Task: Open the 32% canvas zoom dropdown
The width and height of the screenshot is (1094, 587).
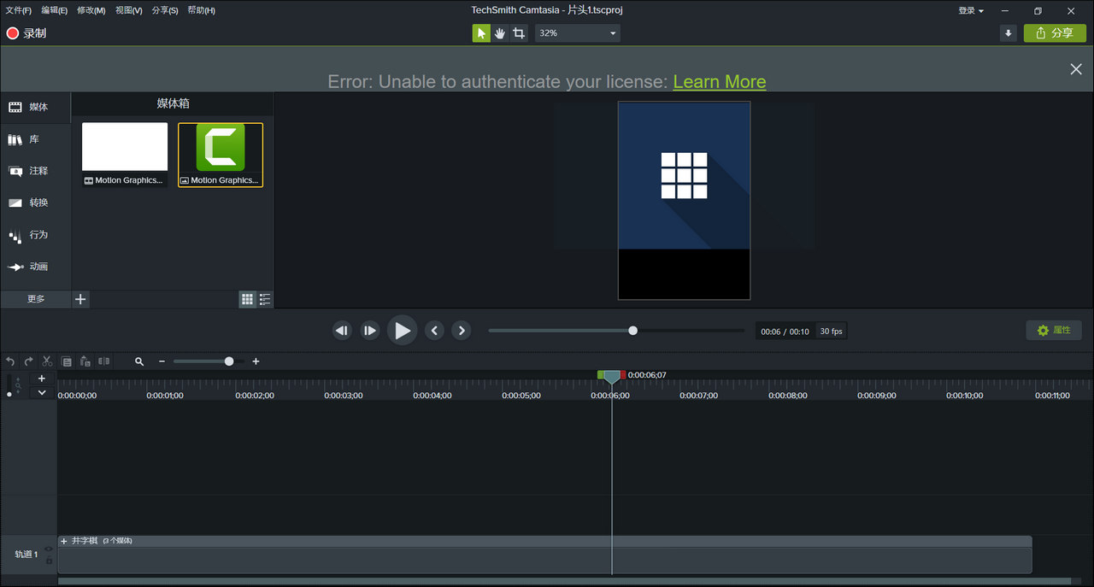Action: click(578, 33)
